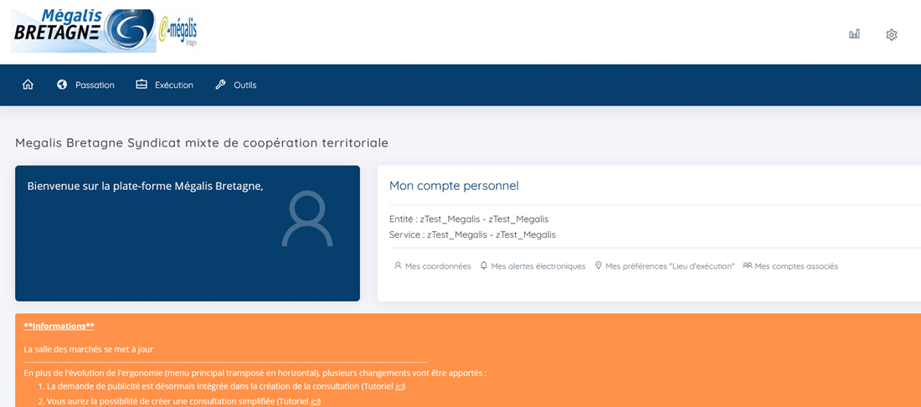Screen dimensions: 921x407
Task: Click the **Informations** heading
Action: click(x=59, y=326)
